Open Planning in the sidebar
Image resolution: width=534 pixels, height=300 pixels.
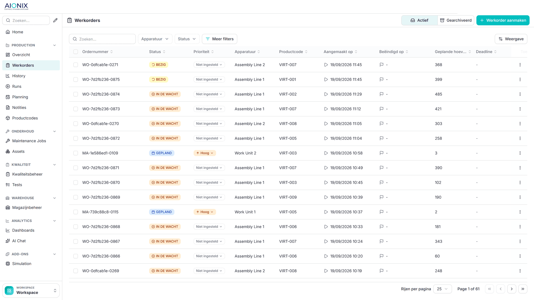31,97
